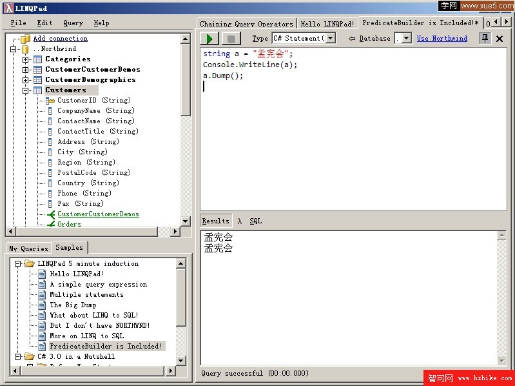Click the schema tree vertical scrollbar thumb
The height and width of the screenshot is (386, 515).
(186, 80)
